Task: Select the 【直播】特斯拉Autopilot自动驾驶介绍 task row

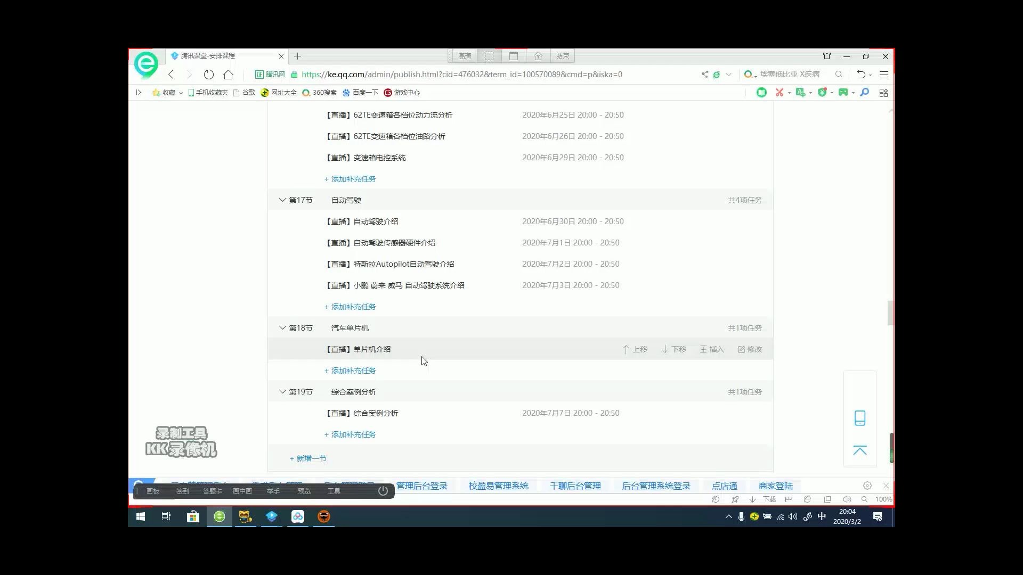Action: (520, 264)
